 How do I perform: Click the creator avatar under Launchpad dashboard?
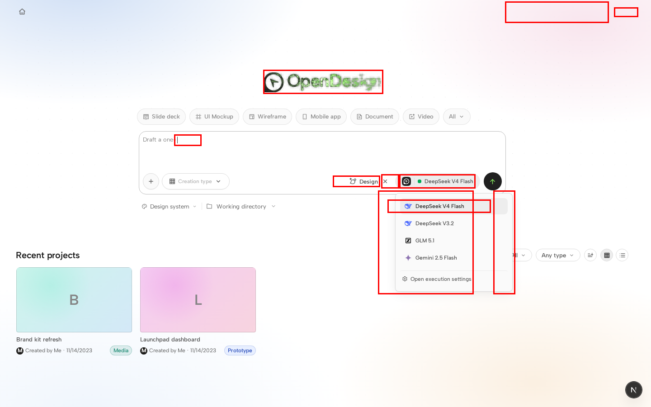click(144, 350)
